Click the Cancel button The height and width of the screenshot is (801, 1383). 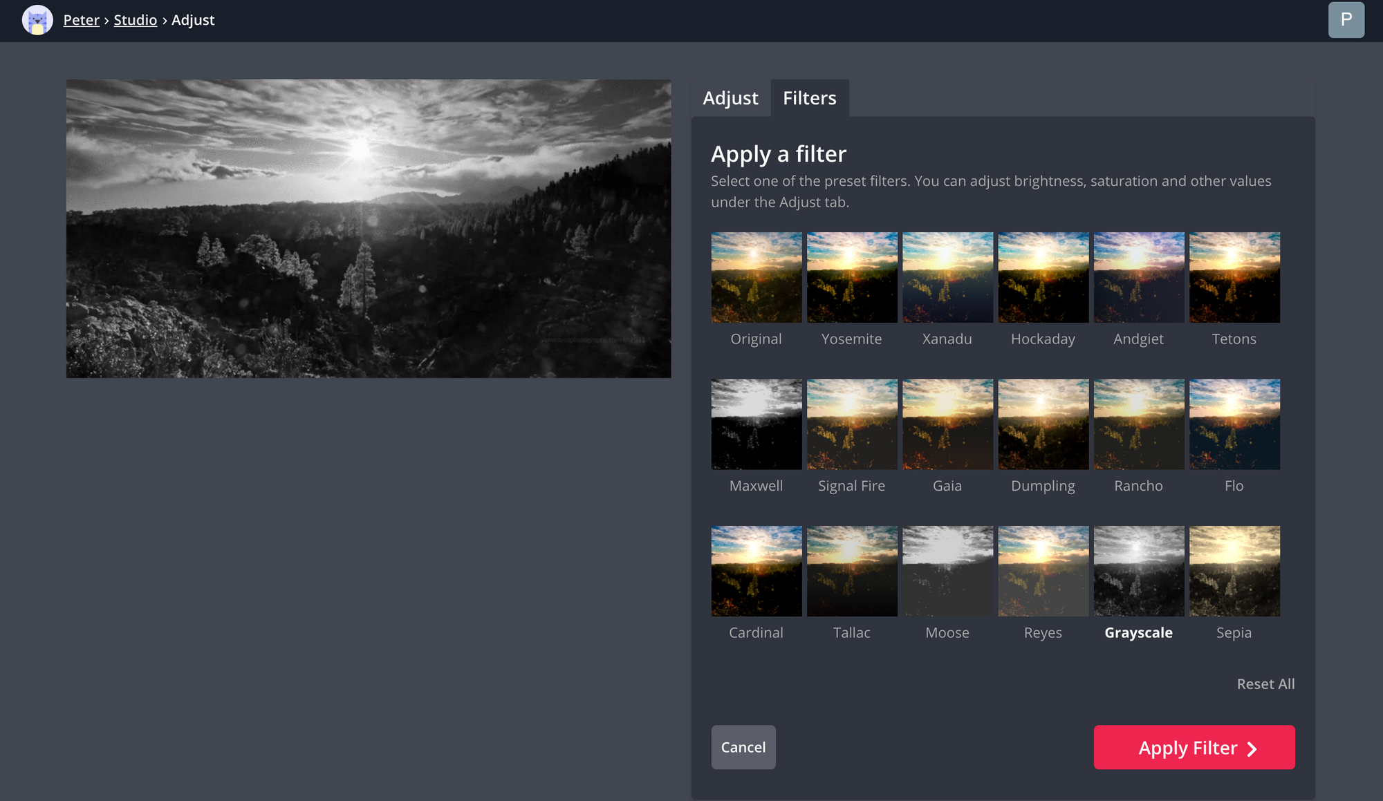point(743,747)
